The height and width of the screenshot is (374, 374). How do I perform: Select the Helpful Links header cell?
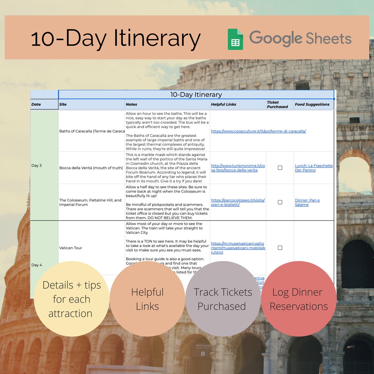(238, 104)
